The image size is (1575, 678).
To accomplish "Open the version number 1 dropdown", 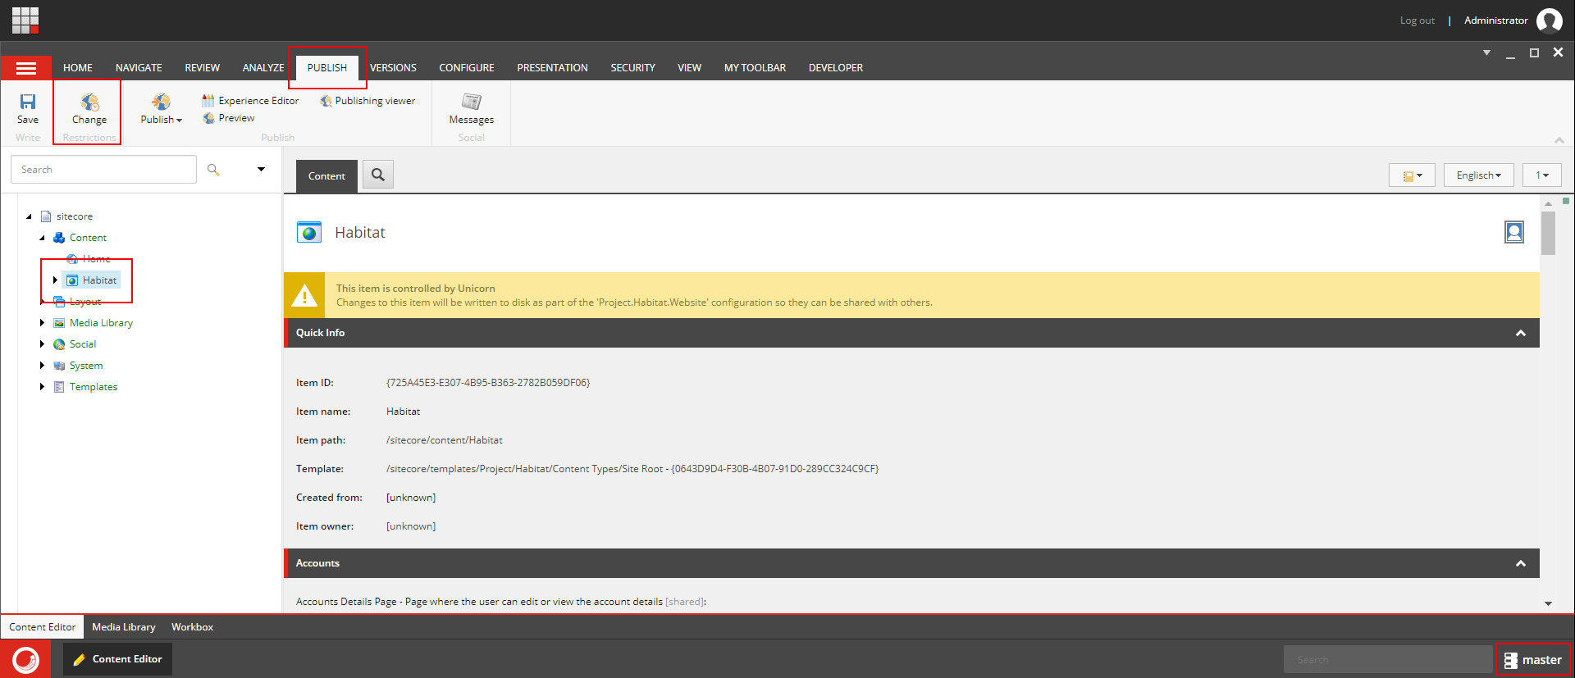I will point(1542,175).
